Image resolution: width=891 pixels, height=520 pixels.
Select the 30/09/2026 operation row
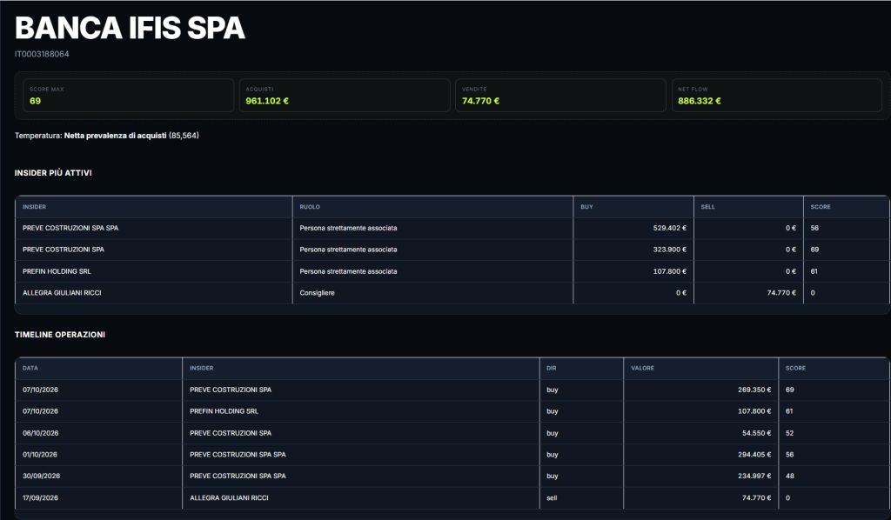click(x=452, y=477)
